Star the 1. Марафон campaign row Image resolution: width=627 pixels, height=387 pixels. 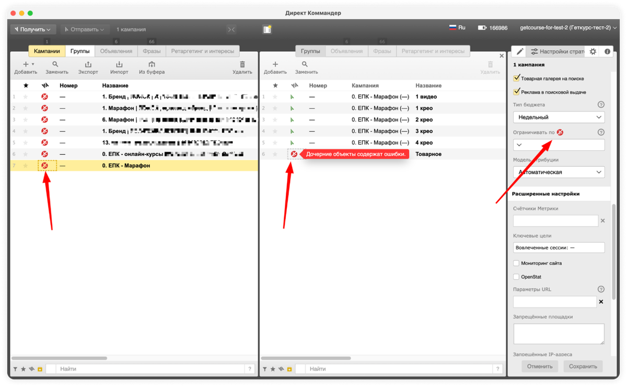click(x=26, y=108)
